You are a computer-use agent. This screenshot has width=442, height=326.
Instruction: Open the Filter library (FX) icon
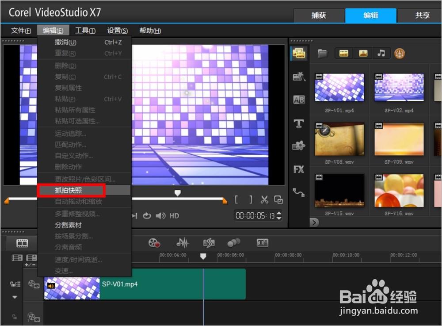click(x=299, y=169)
